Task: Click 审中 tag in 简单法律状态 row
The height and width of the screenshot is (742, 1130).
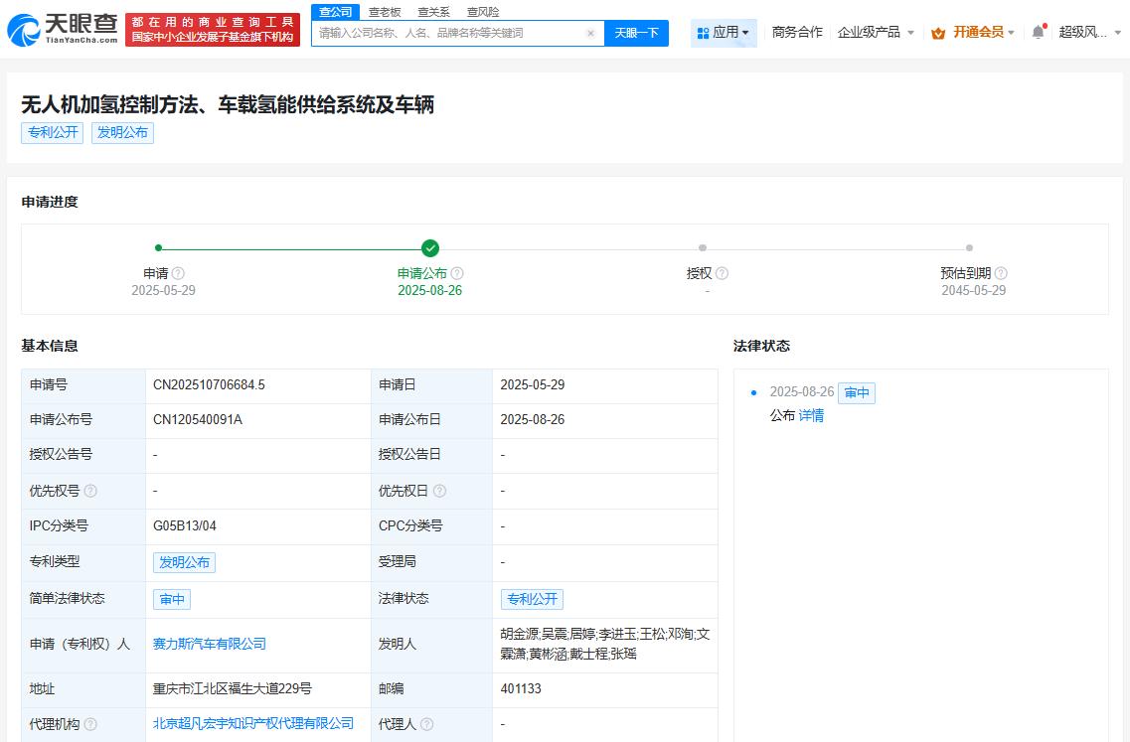Action: (x=172, y=599)
